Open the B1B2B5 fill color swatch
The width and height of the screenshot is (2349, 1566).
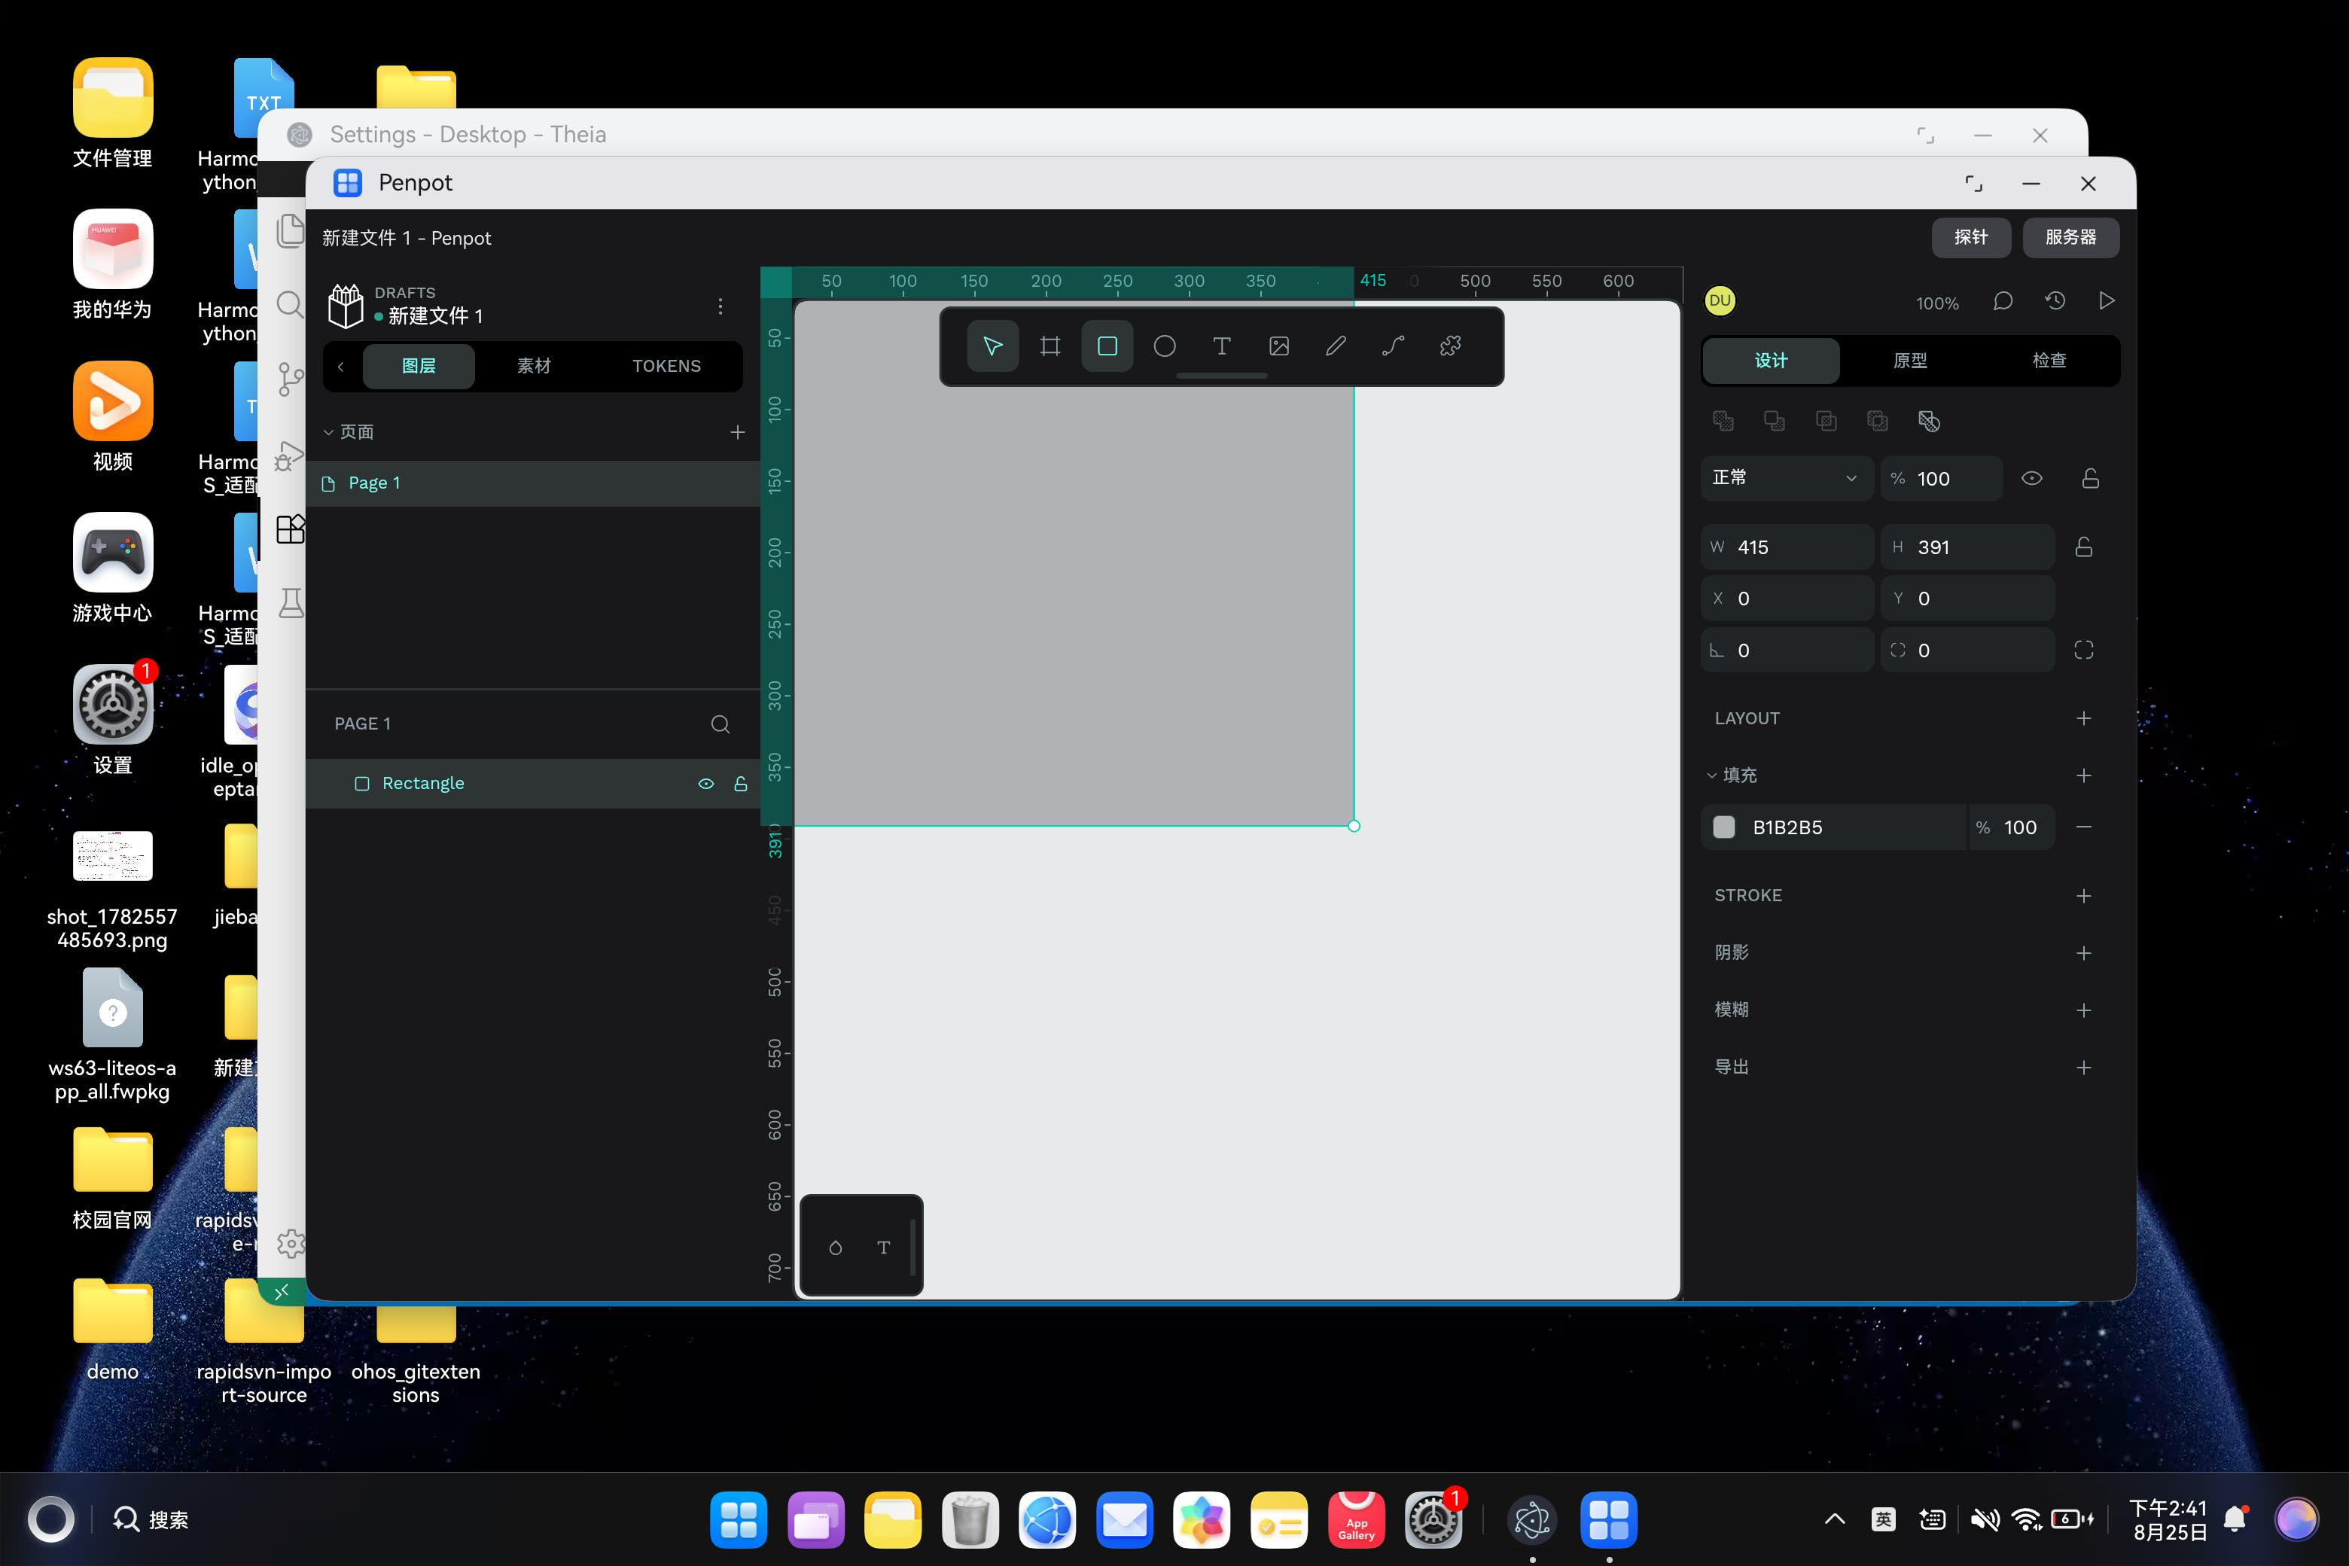[1724, 828]
